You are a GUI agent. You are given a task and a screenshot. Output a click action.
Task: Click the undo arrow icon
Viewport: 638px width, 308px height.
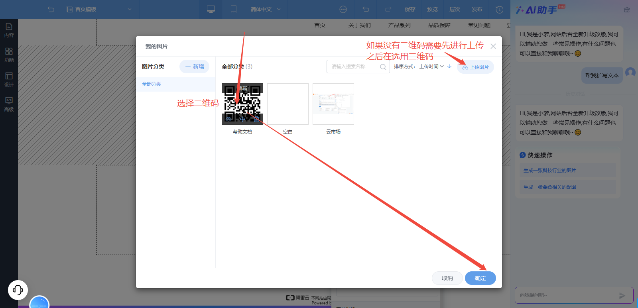[366, 9]
